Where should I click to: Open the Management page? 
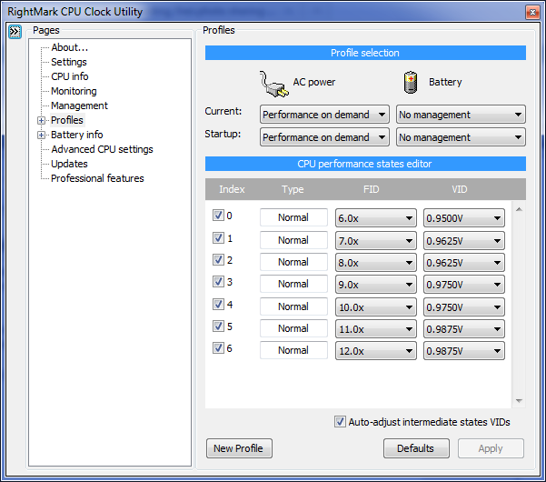point(79,105)
